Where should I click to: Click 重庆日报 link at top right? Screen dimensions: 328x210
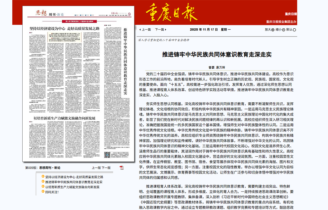pyautogui.click(x=291, y=14)
